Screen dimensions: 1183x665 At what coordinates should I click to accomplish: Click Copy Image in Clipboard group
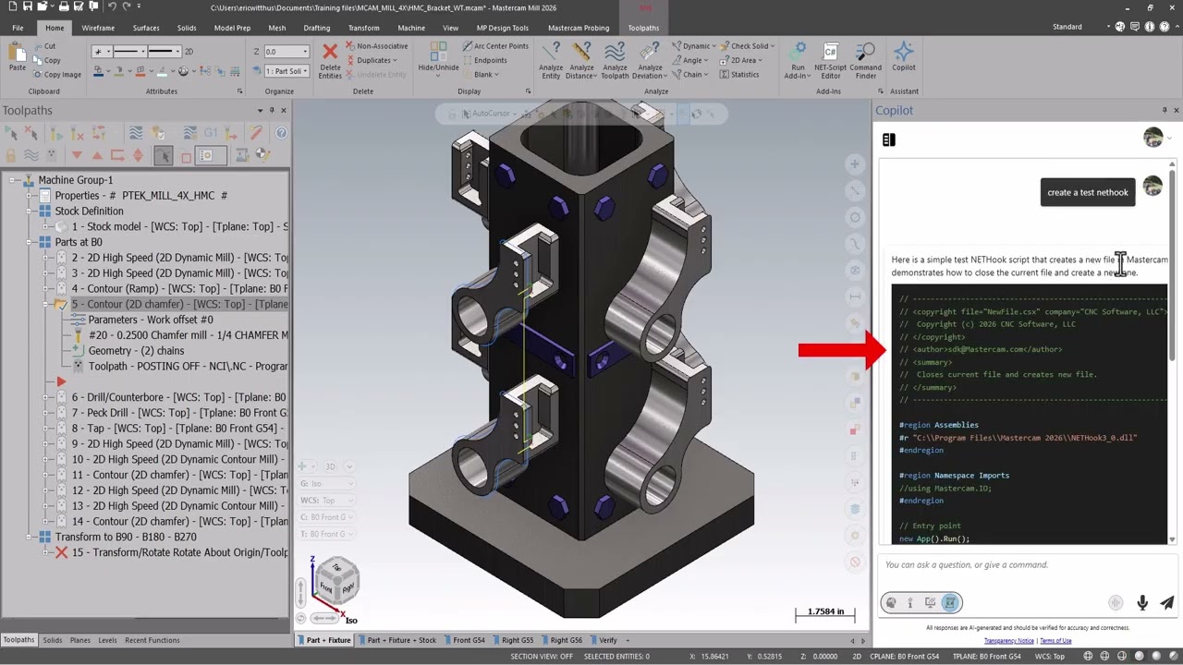pos(56,74)
